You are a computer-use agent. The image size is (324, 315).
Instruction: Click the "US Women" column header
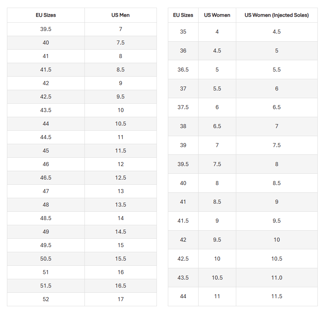217,15
